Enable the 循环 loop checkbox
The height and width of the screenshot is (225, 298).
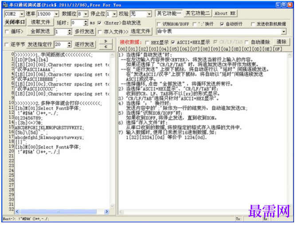tap(7, 32)
